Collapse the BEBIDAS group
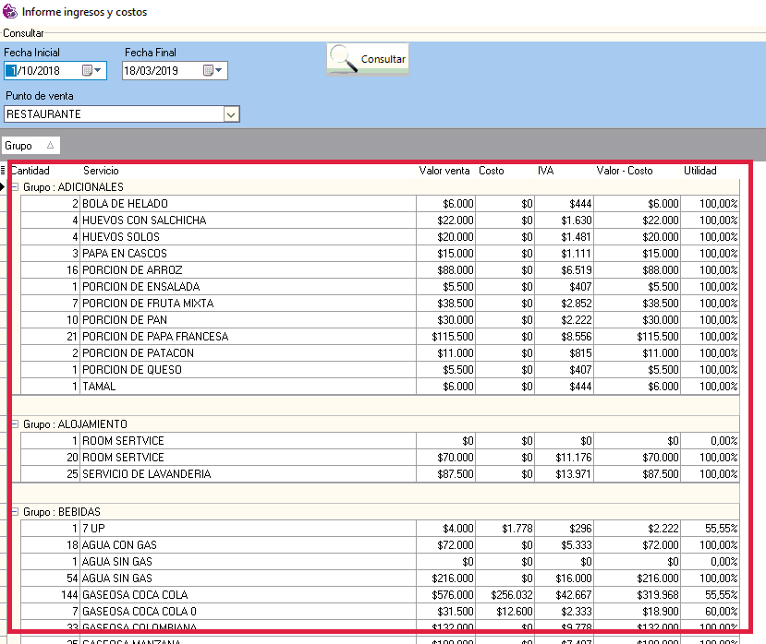The width and height of the screenshot is (766, 644). [15, 512]
